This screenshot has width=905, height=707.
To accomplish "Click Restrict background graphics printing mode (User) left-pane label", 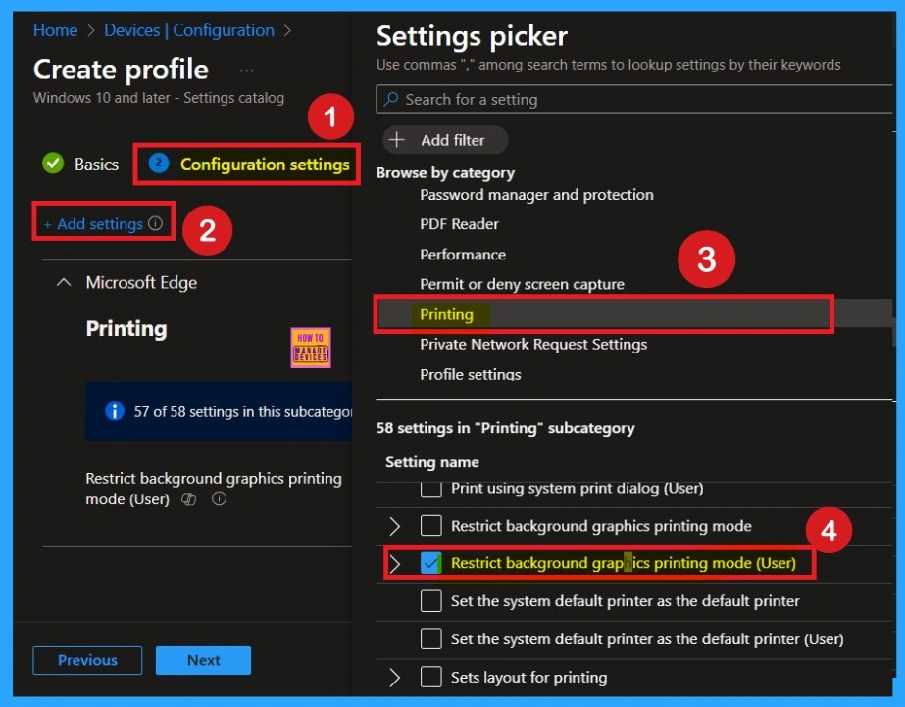I will (x=214, y=489).
